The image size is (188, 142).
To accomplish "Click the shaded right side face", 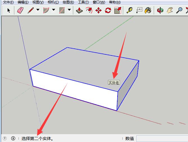I will [x=128, y=85].
